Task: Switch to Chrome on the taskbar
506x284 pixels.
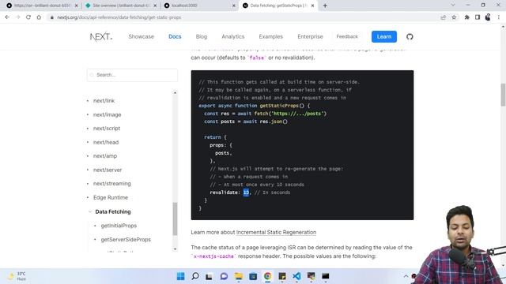Action: coord(267,276)
